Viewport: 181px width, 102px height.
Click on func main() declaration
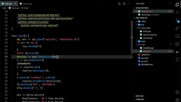[x=20, y=36]
